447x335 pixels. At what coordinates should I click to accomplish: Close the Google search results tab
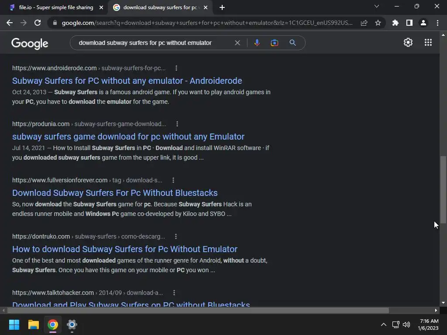tap(206, 7)
